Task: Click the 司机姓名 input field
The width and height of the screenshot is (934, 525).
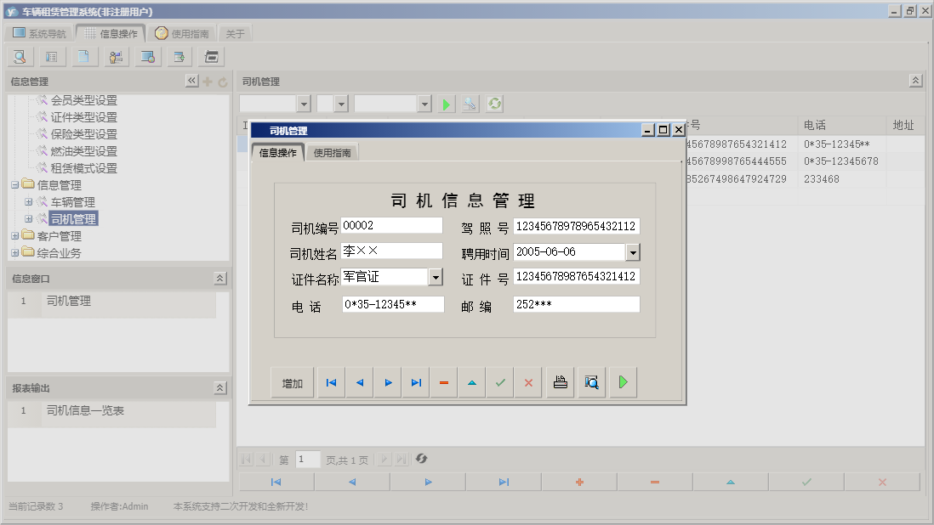Action: click(x=391, y=251)
